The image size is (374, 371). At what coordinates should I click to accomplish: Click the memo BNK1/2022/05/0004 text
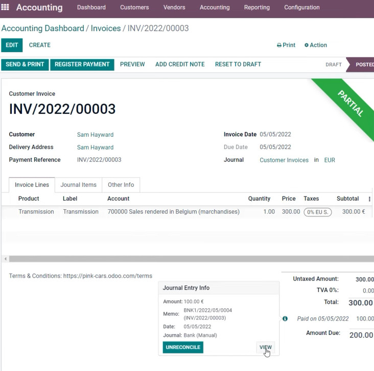[208, 310]
